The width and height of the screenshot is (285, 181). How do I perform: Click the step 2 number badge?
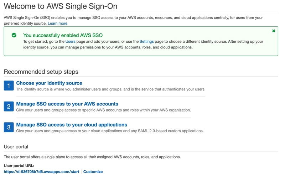(x=9, y=107)
